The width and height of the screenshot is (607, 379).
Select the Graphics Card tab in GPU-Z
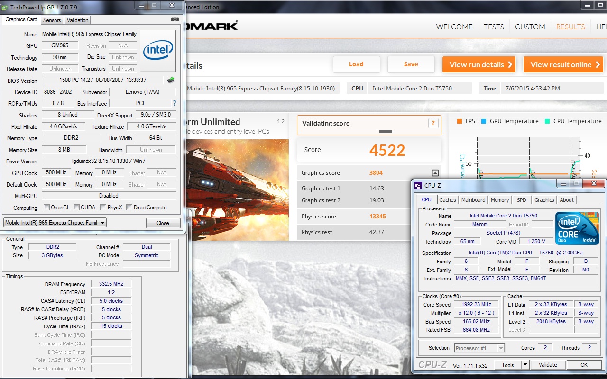tap(21, 19)
